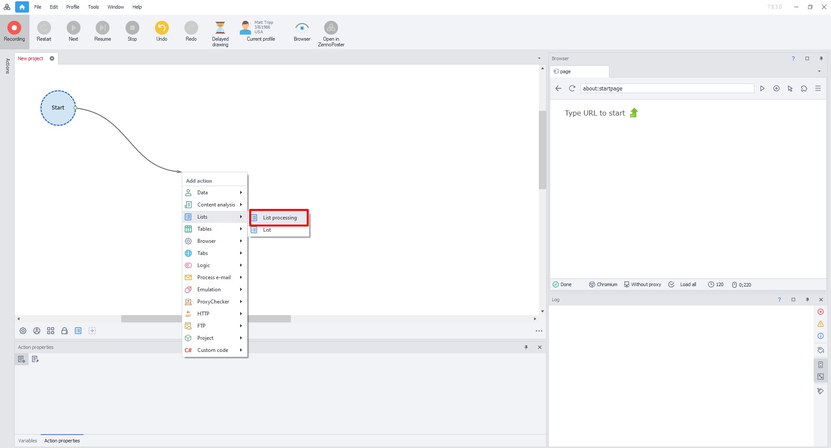The image size is (831, 448).
Task: Reload the browser page
Action: coord(572,88)
